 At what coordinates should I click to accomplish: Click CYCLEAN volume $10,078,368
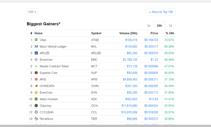point(129,112)
